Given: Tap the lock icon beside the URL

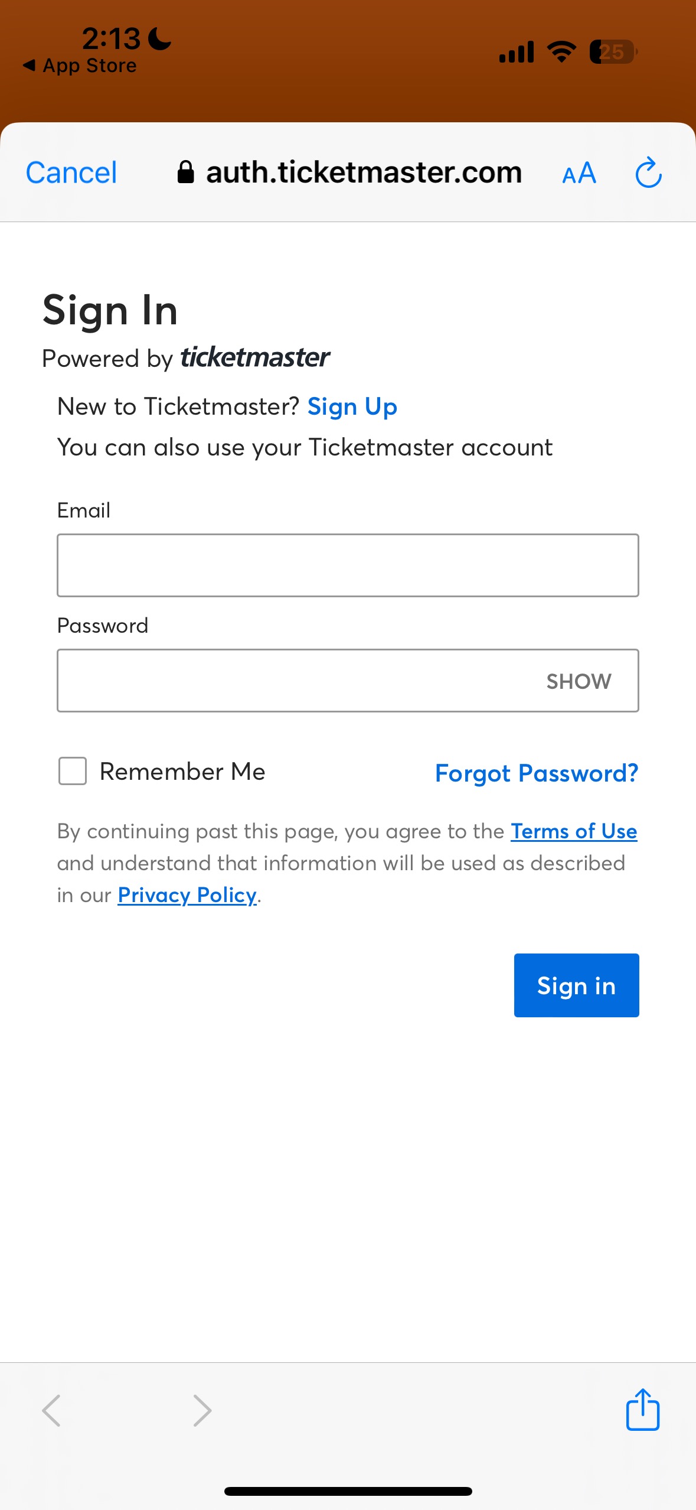Looking at the screenshot, I should click(x=185, y=173).
